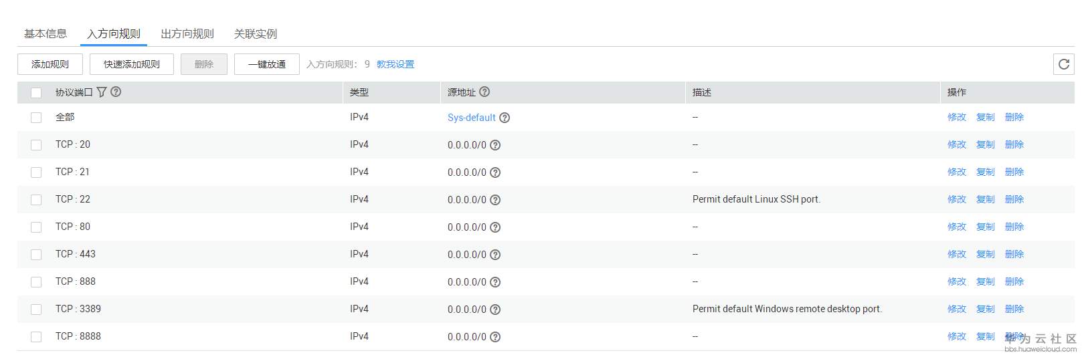Click 复制 for the TCP : 888 rule
The height and width of the screenshot is (359, 1086).
tap(986, 281)
